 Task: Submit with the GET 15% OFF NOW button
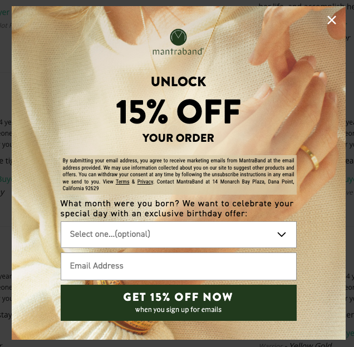click(x=178, y=303)
